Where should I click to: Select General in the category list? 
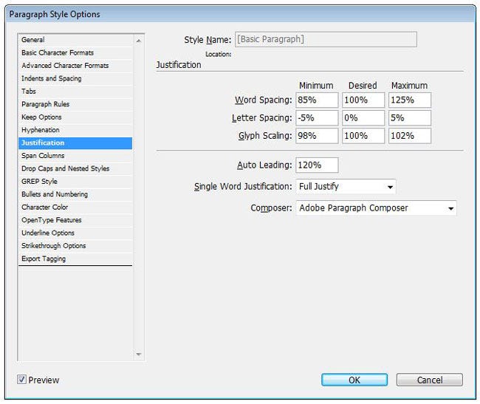coord(75,40)
